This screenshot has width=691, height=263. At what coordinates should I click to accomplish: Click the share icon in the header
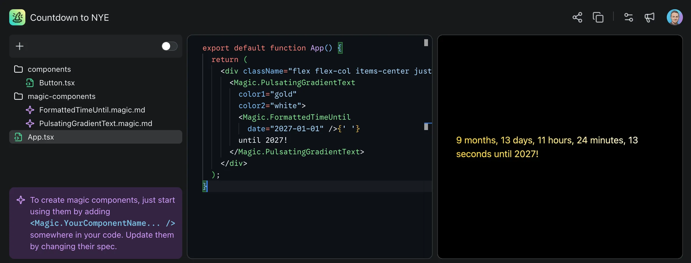point(577,18)
